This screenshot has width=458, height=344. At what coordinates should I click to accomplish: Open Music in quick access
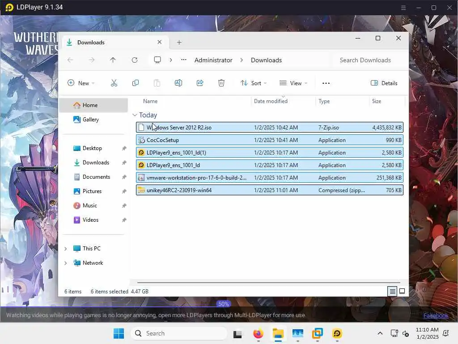pyautogui.click(x=89, y=206)
